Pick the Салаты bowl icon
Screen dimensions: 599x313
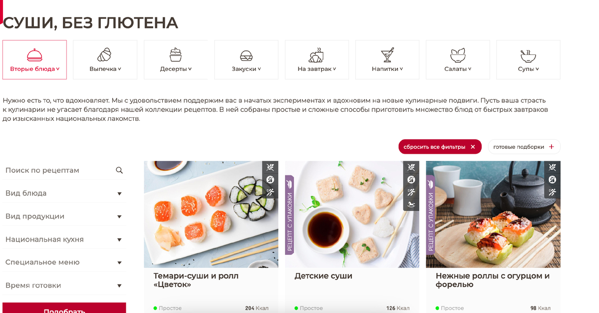pos(458,54)
